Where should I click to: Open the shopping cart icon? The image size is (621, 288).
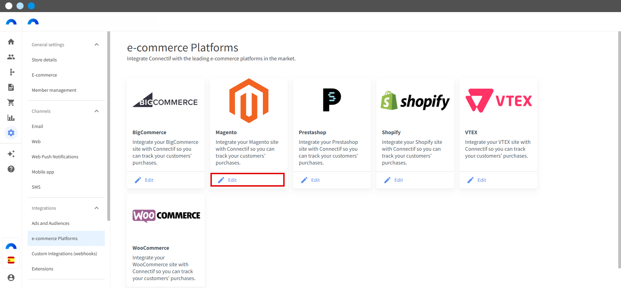click(x=11, y=102)
